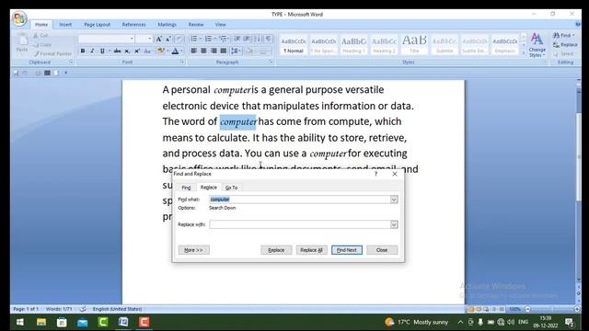Open the View ribbon tab
589x331 pixels.
point(221,25)
